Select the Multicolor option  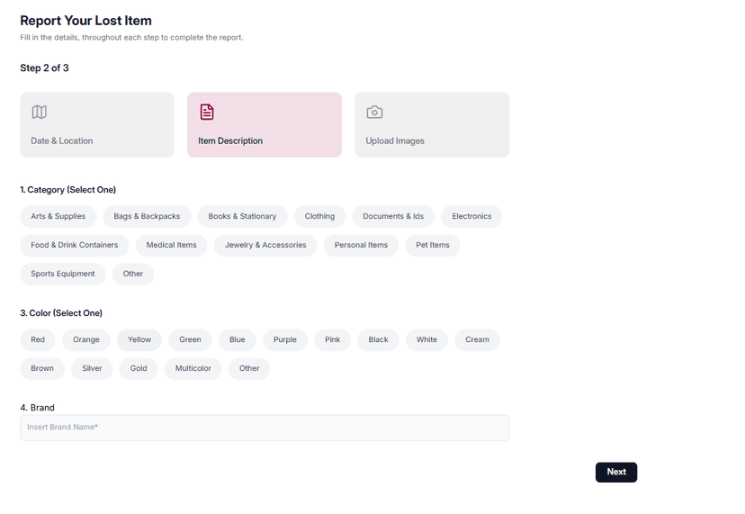coord(193,368)
